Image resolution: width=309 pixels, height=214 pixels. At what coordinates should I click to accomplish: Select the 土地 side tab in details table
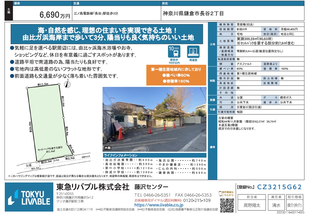pyautogui.click(x=212, y=44)
